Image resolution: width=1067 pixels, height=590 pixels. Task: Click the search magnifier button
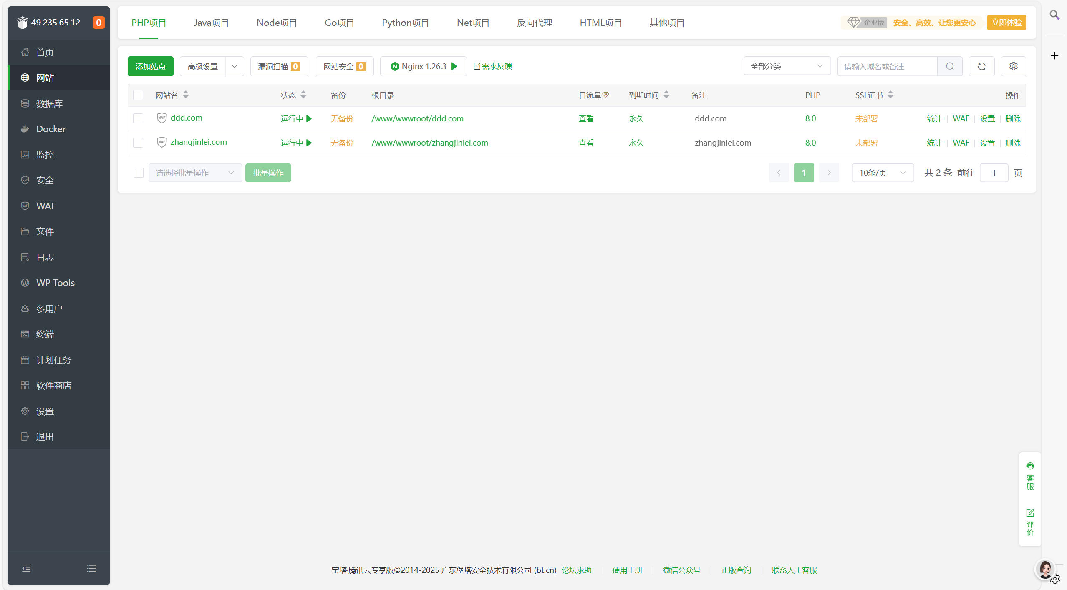(950, 66)
